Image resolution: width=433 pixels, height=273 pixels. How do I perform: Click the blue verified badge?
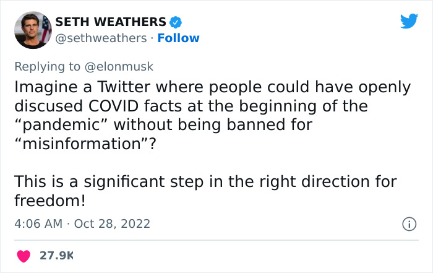point(176,22)
